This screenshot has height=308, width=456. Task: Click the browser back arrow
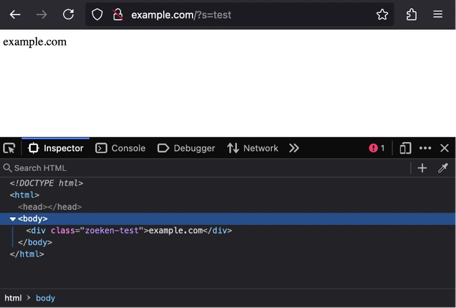[x=15, y=15]
